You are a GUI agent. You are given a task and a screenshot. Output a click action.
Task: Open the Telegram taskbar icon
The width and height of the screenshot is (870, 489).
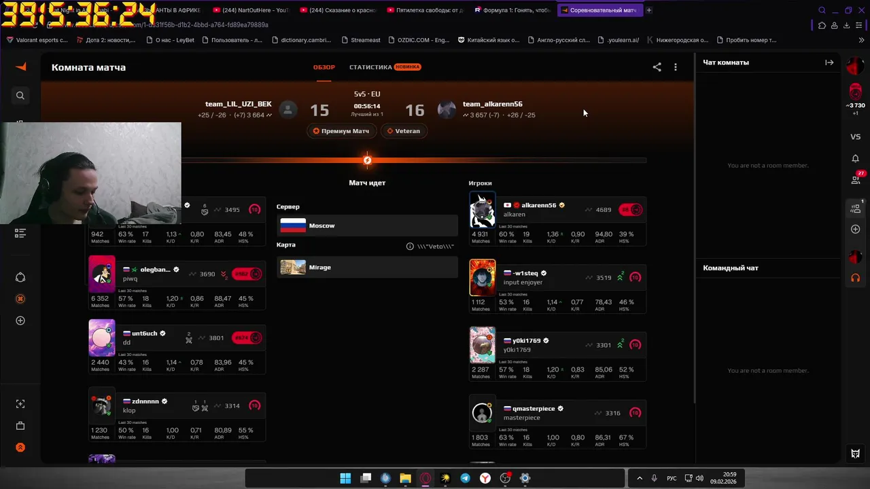coord(465,478)
